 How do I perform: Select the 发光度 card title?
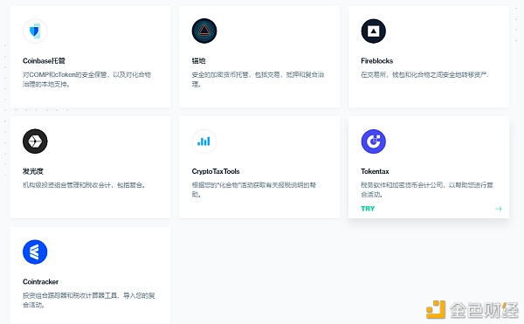[x=33, y=171]
